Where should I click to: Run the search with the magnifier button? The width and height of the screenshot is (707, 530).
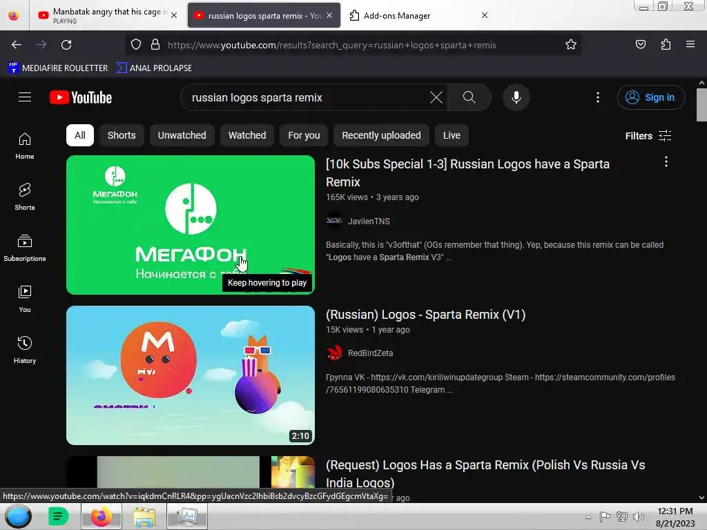click(x=469, y=97)
